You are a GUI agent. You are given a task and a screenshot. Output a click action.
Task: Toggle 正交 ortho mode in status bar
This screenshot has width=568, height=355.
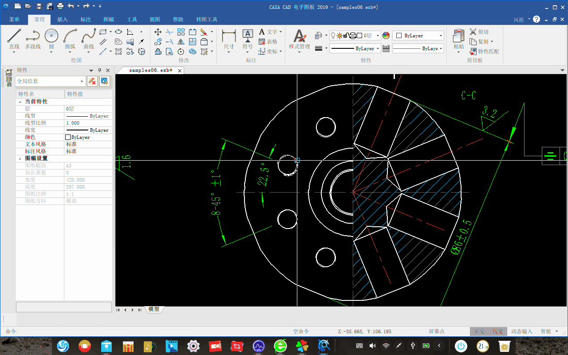pyautogui.click(x=479, y=331)
